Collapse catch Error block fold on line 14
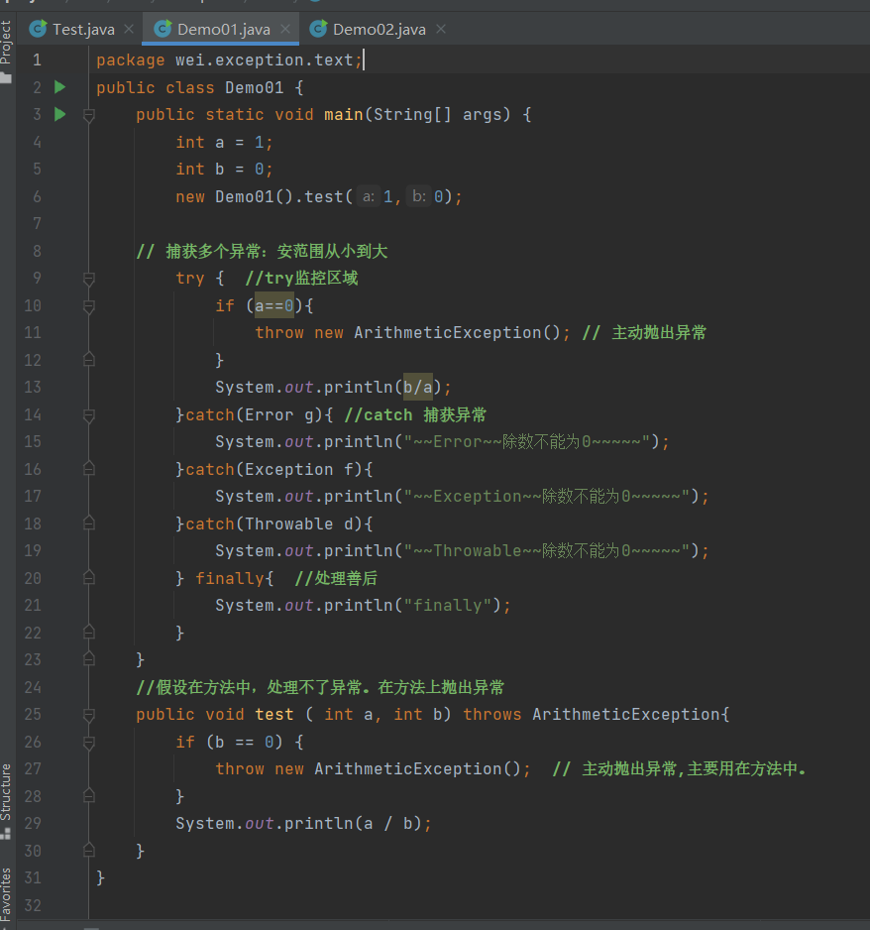The height and width of the screenshot is (930, 870). tap(89, 415)
